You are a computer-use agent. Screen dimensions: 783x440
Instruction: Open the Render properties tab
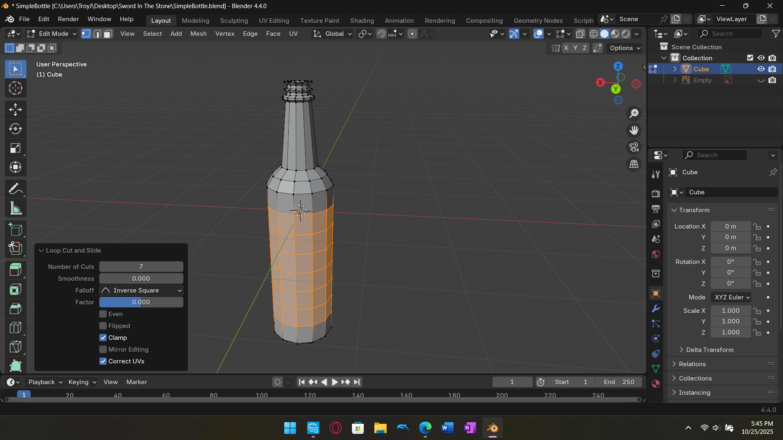click(x=656, y=194)
